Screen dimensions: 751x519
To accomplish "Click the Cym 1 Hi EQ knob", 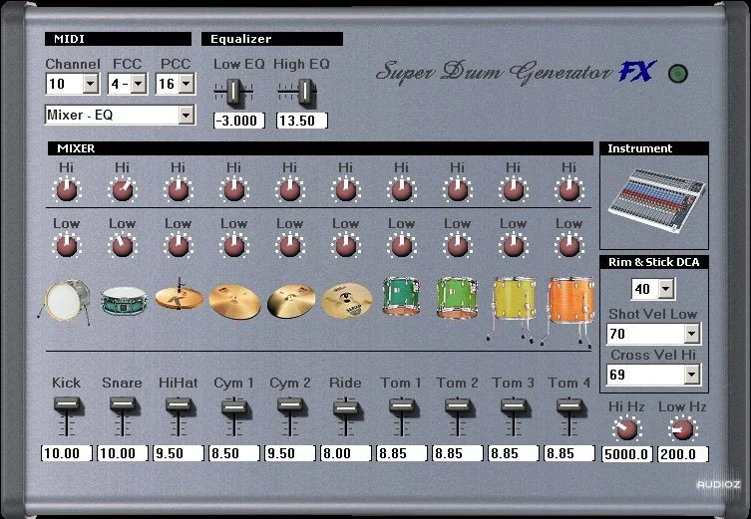I will (x=234, y=190).
